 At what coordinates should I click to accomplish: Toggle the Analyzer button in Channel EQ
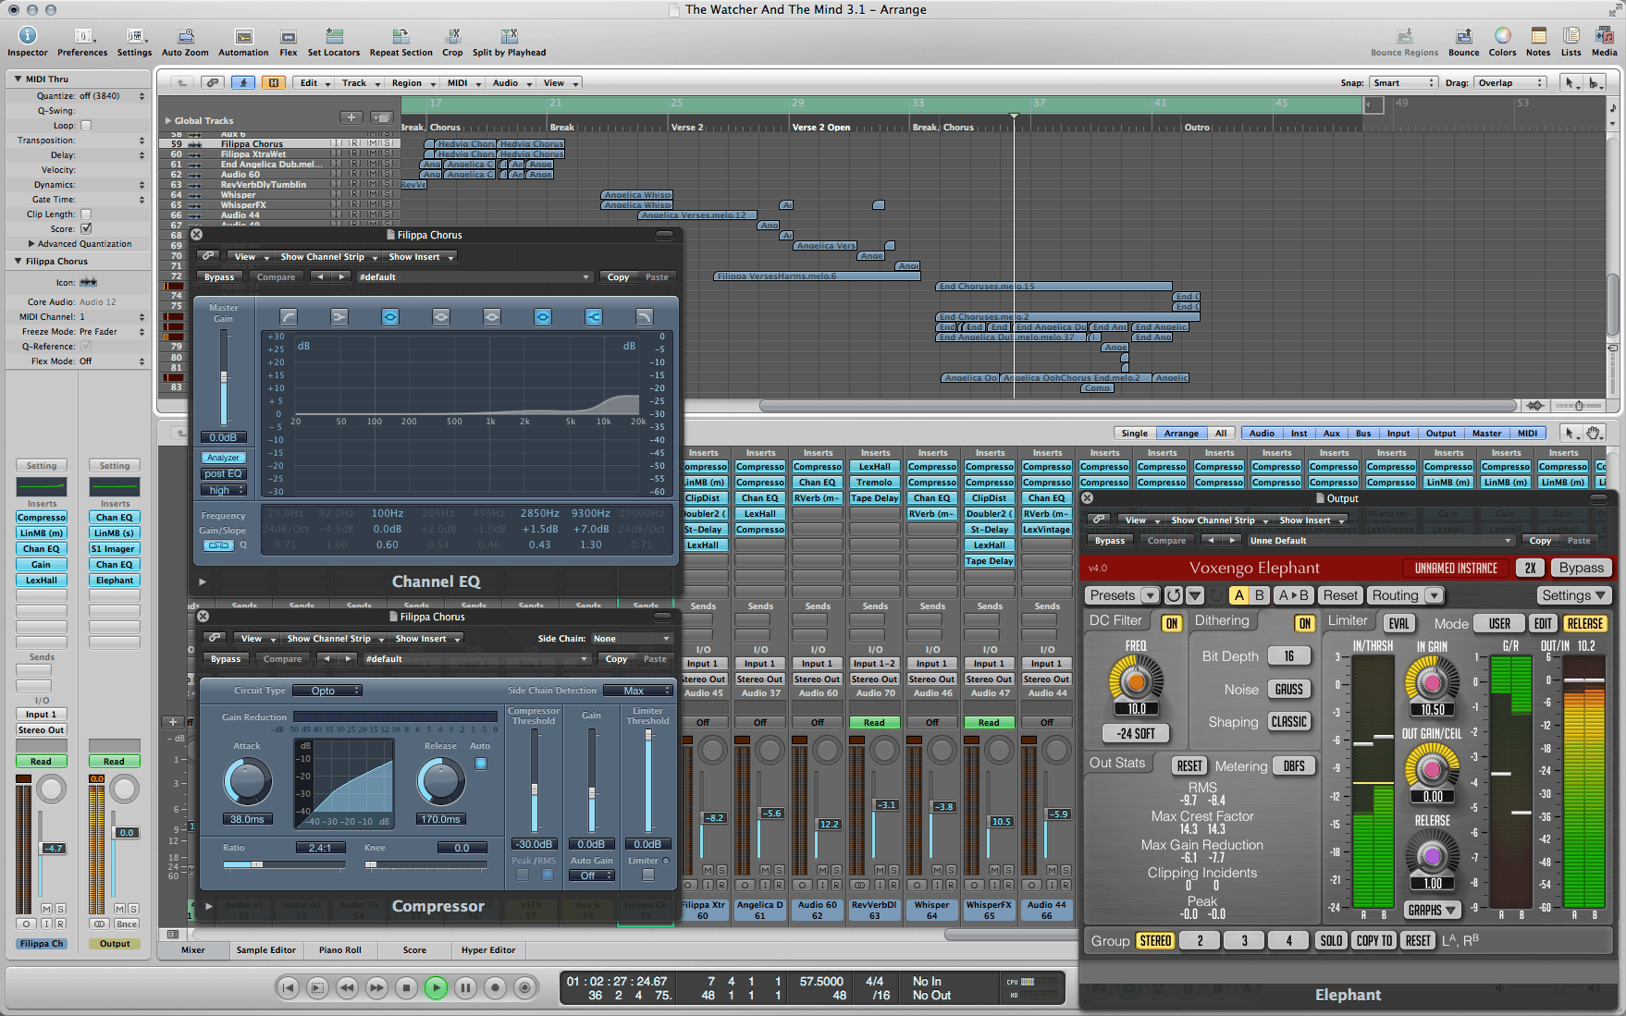click(223, 458)
